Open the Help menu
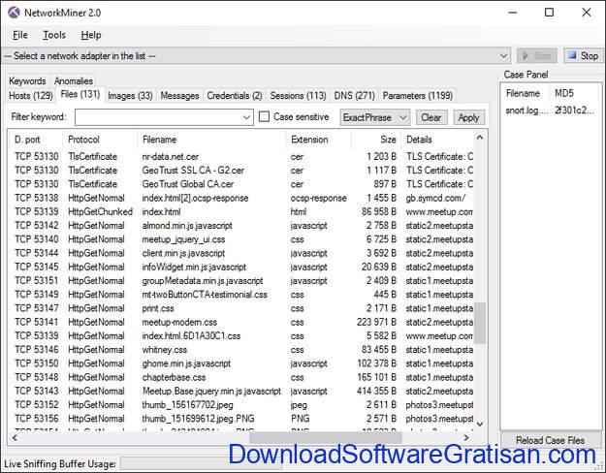 (x=91, y=35)
